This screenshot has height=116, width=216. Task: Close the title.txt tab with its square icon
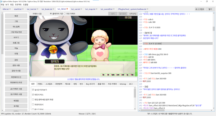coord(10,9)
